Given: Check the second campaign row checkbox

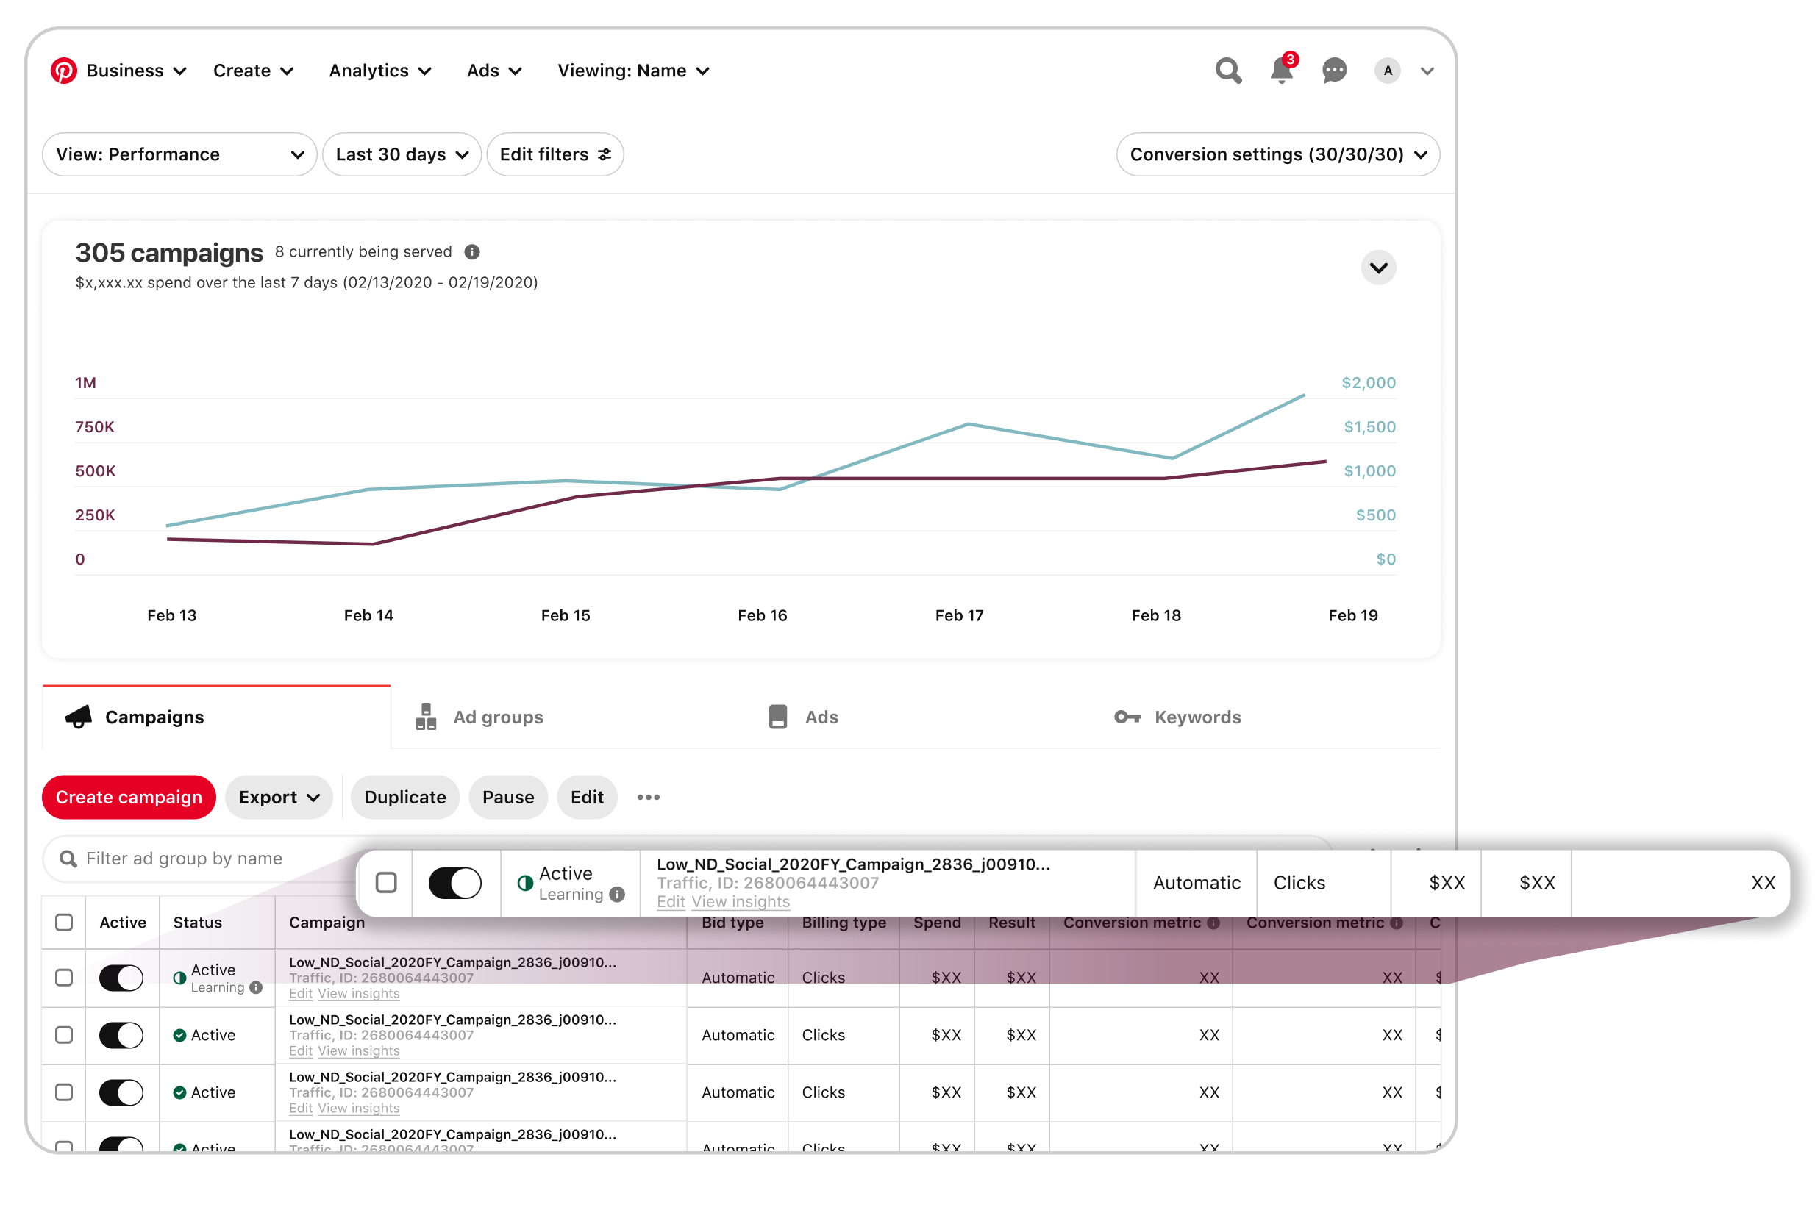Looking at the screenshot, I should [64, 1035].
